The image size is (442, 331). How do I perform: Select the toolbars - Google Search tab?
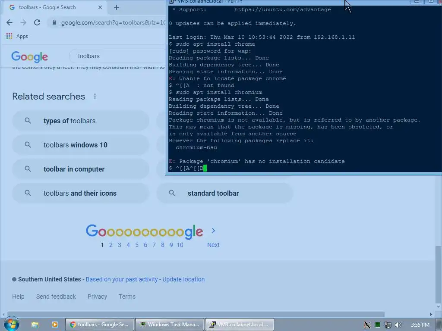tap(54, 8)
